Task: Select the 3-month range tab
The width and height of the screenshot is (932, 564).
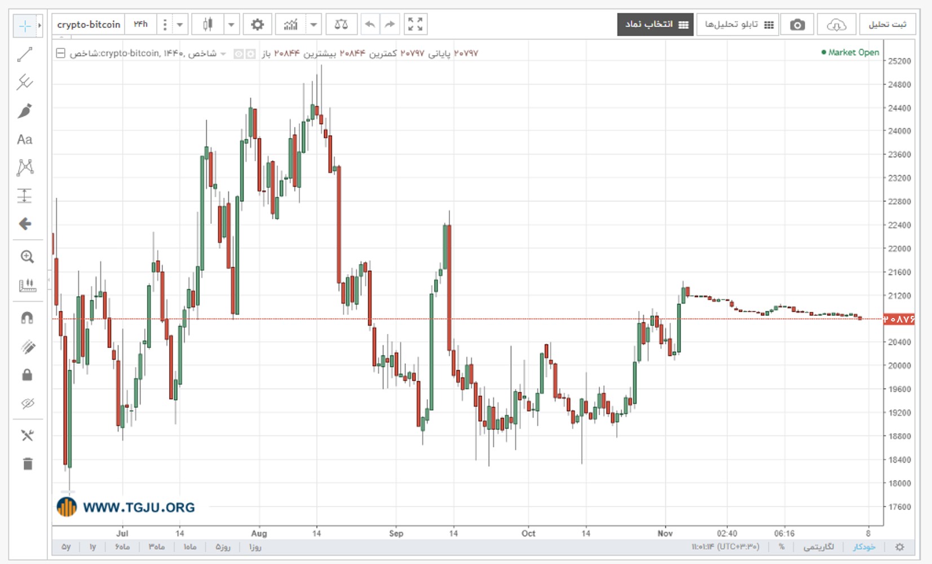Action: [156, 547]
